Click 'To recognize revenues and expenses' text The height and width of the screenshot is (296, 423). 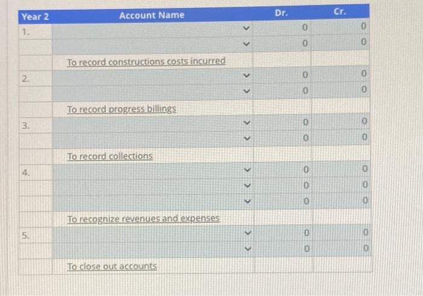click(143, 219)
